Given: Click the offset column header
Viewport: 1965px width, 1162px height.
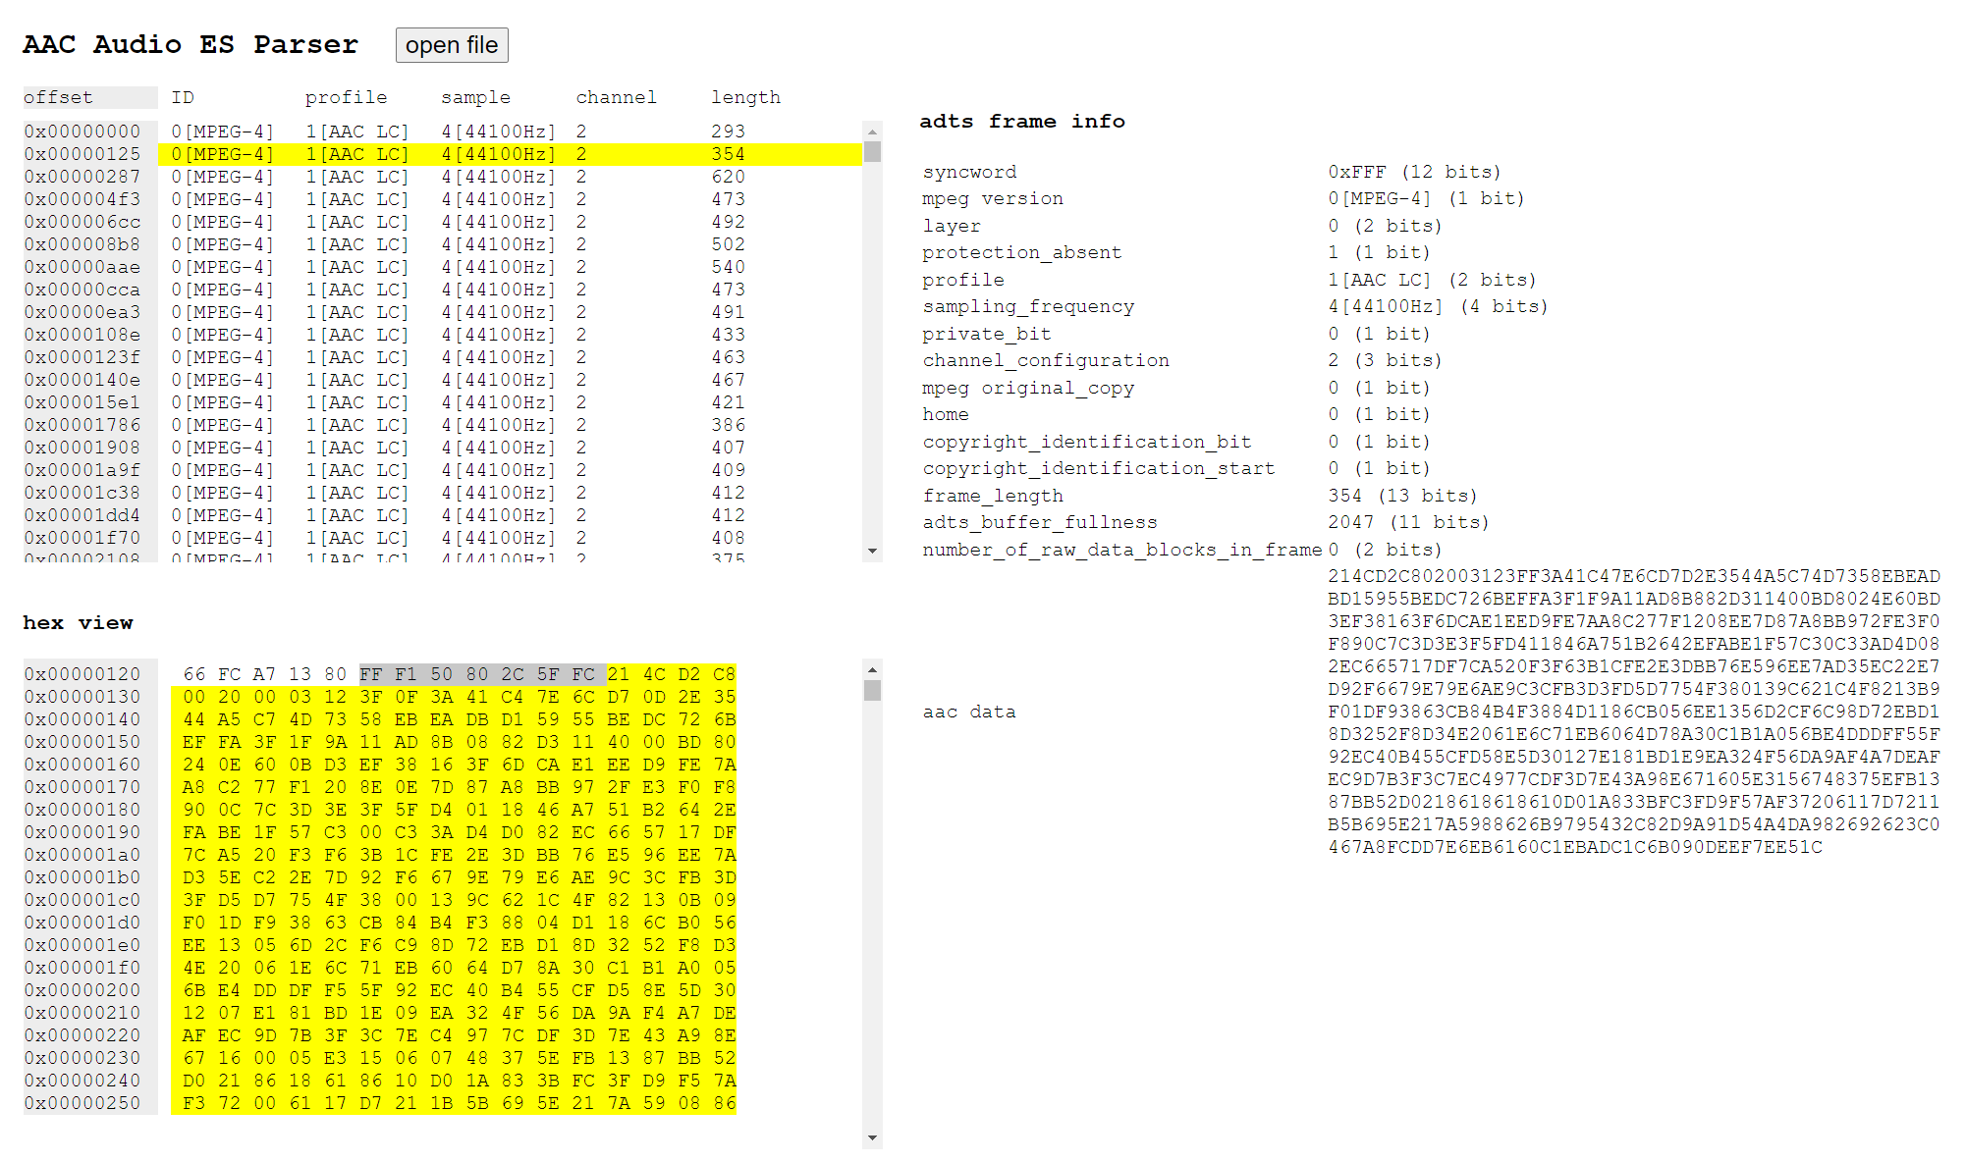Looking at the screenshot, I should (x=59, y=97).
